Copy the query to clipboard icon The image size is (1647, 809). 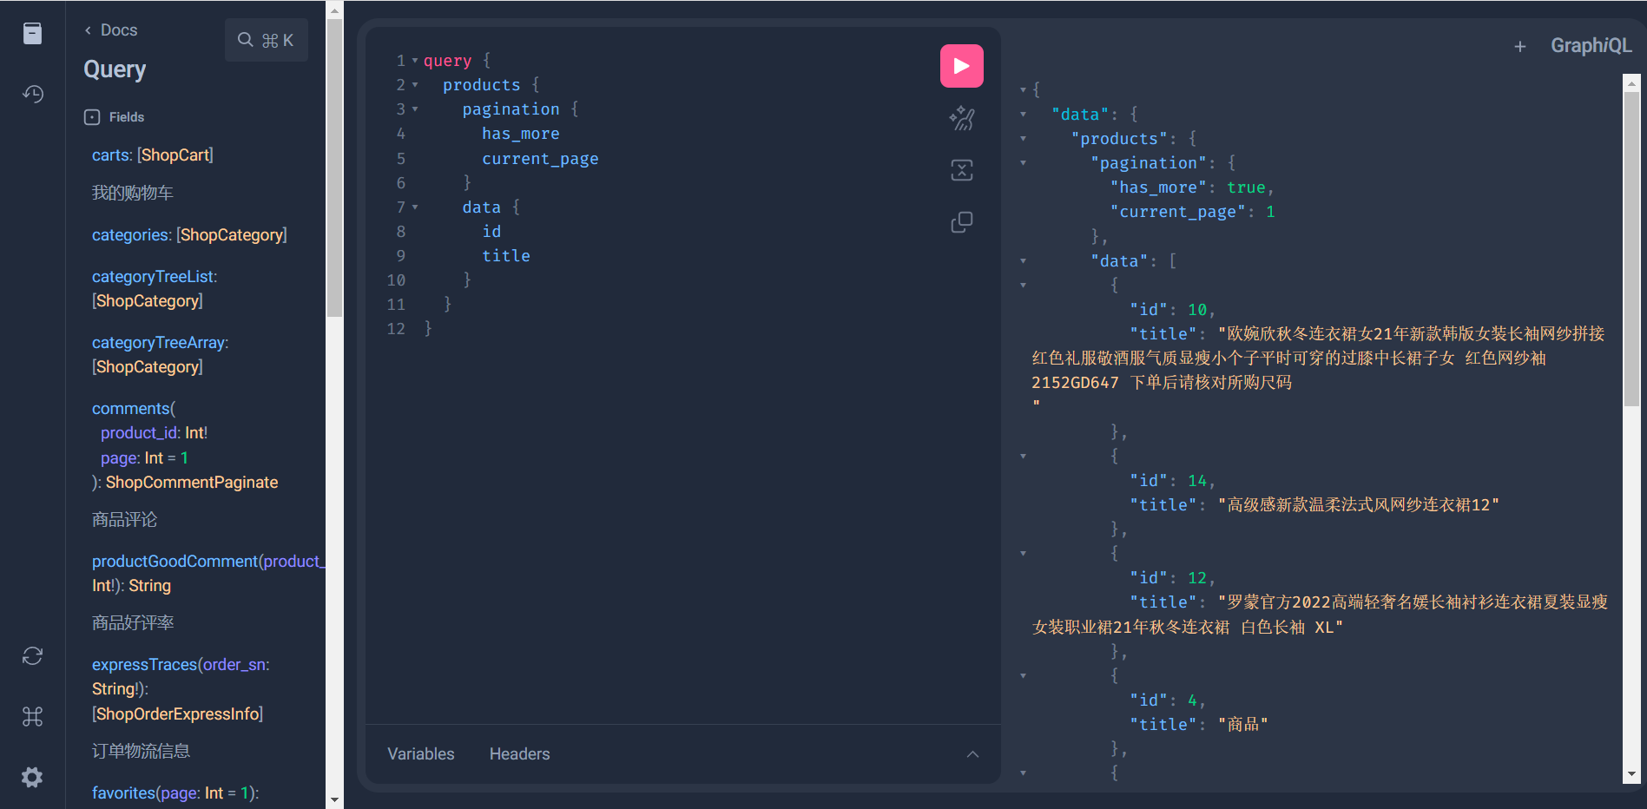[961, 222]
